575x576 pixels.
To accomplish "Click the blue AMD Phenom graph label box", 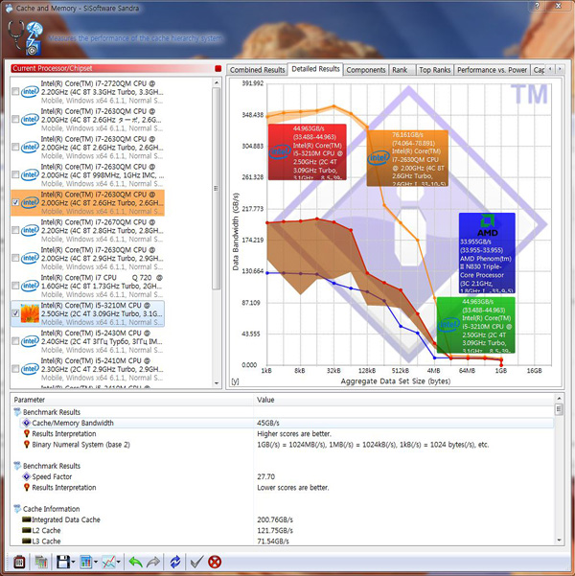I will tap(487, 253).
